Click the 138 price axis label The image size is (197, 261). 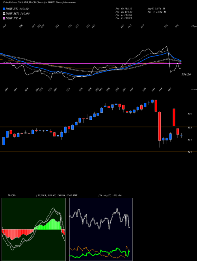tap(190, 128)
